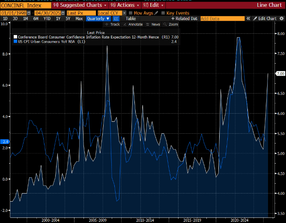This screenshot has height=223, width=286.
Task: Toggle the Track crosshair option
Action: pos(113,24)
